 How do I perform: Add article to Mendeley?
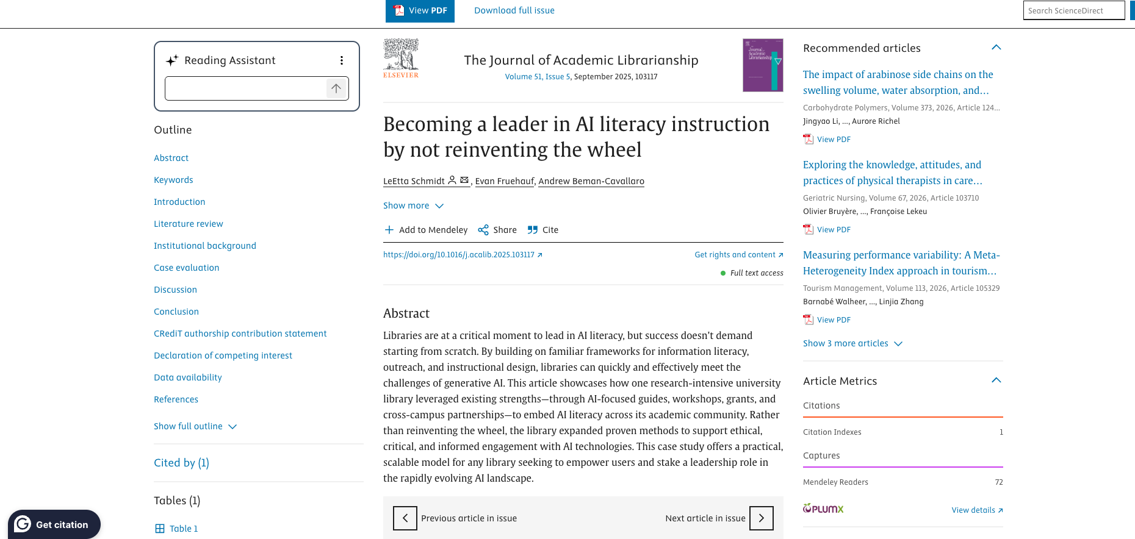[x=426, y=230]
